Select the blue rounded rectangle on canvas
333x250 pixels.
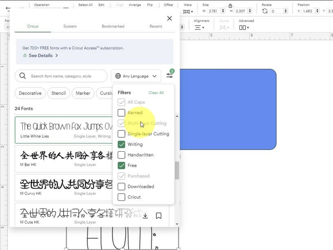[228, 109]
